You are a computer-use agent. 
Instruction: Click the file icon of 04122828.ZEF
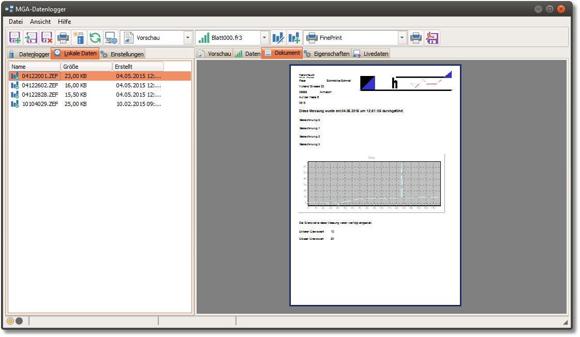point(15,95)
